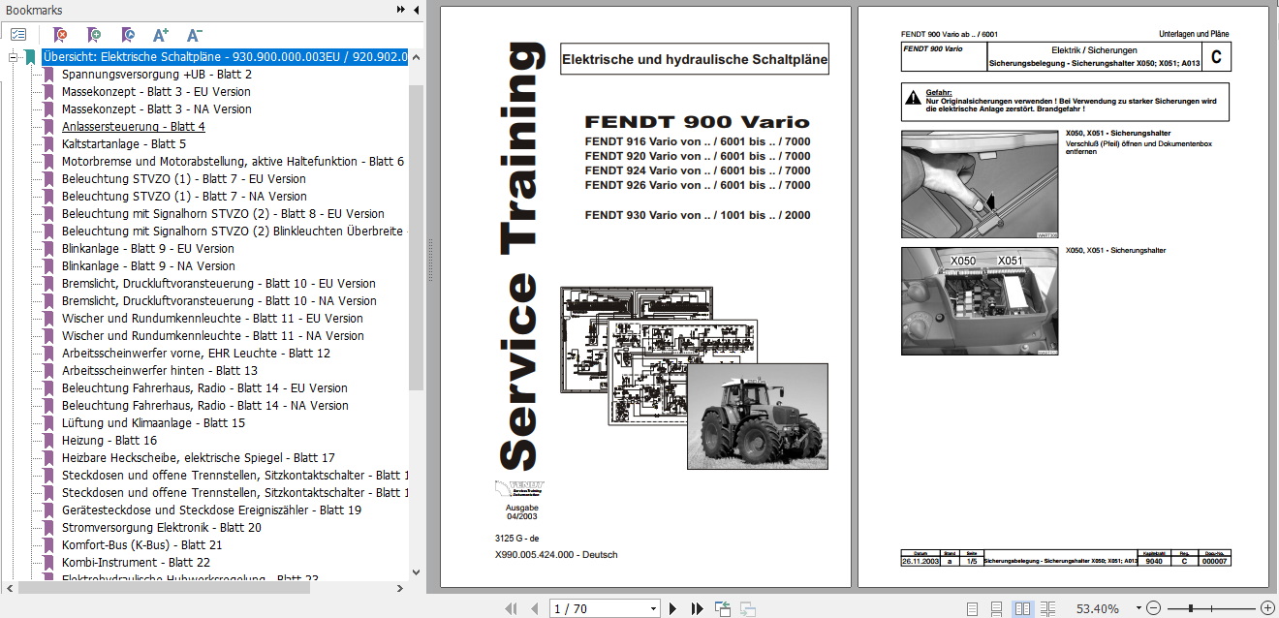Click the delete bookmark icon

tap(60, 34)
